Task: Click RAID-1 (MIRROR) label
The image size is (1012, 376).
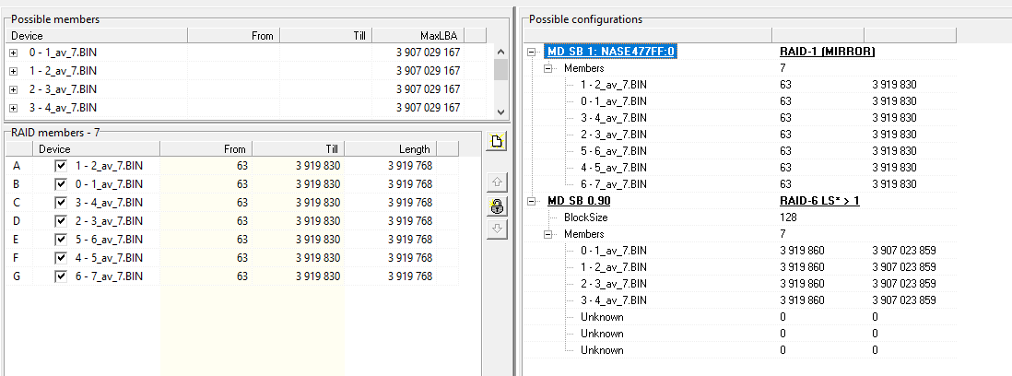Action: pos(828,52)
